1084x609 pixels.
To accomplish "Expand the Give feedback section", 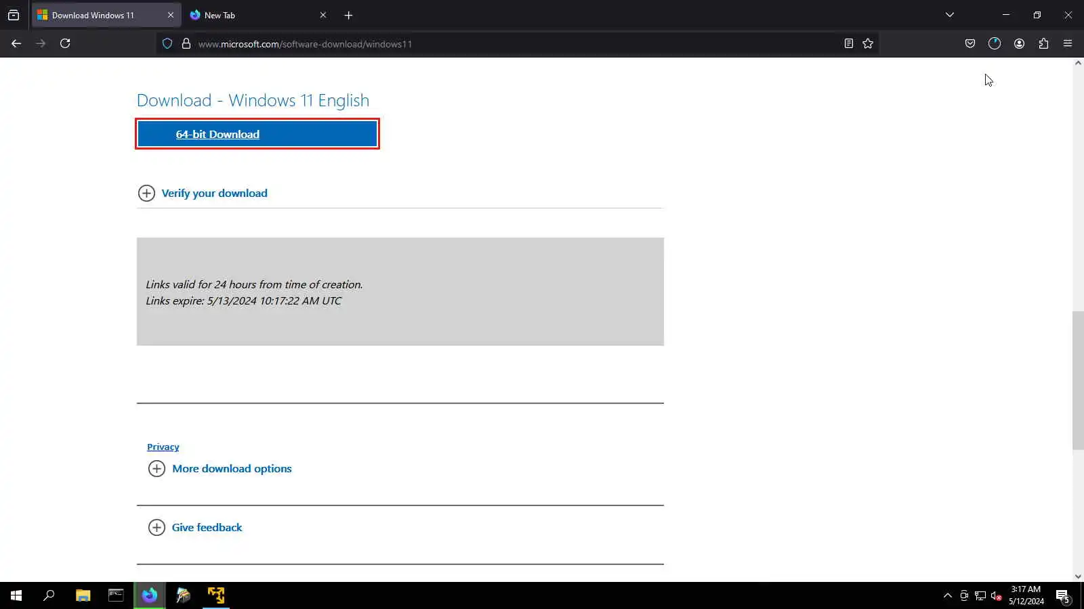I will [195, 528].
